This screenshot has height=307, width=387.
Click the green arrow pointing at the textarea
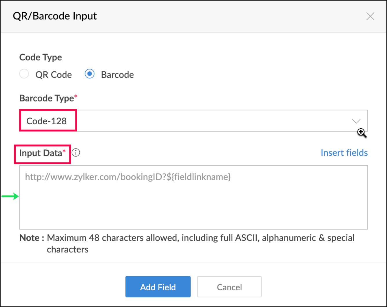[x=10, y=197]
